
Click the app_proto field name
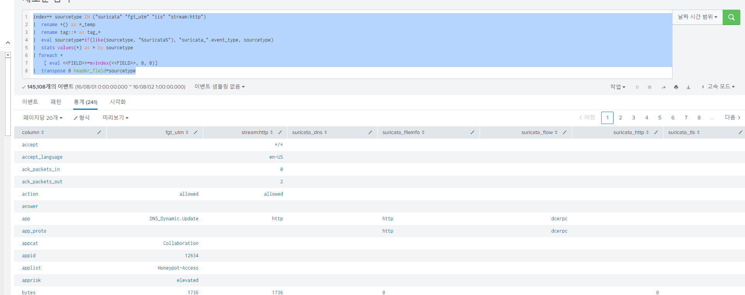34,231
